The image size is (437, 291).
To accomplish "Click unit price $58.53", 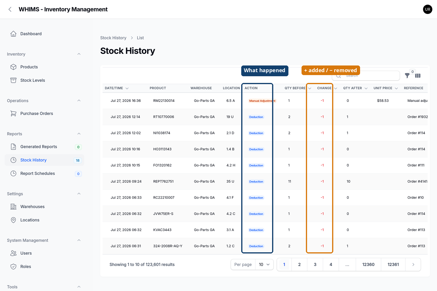I will tap(383, 101).
